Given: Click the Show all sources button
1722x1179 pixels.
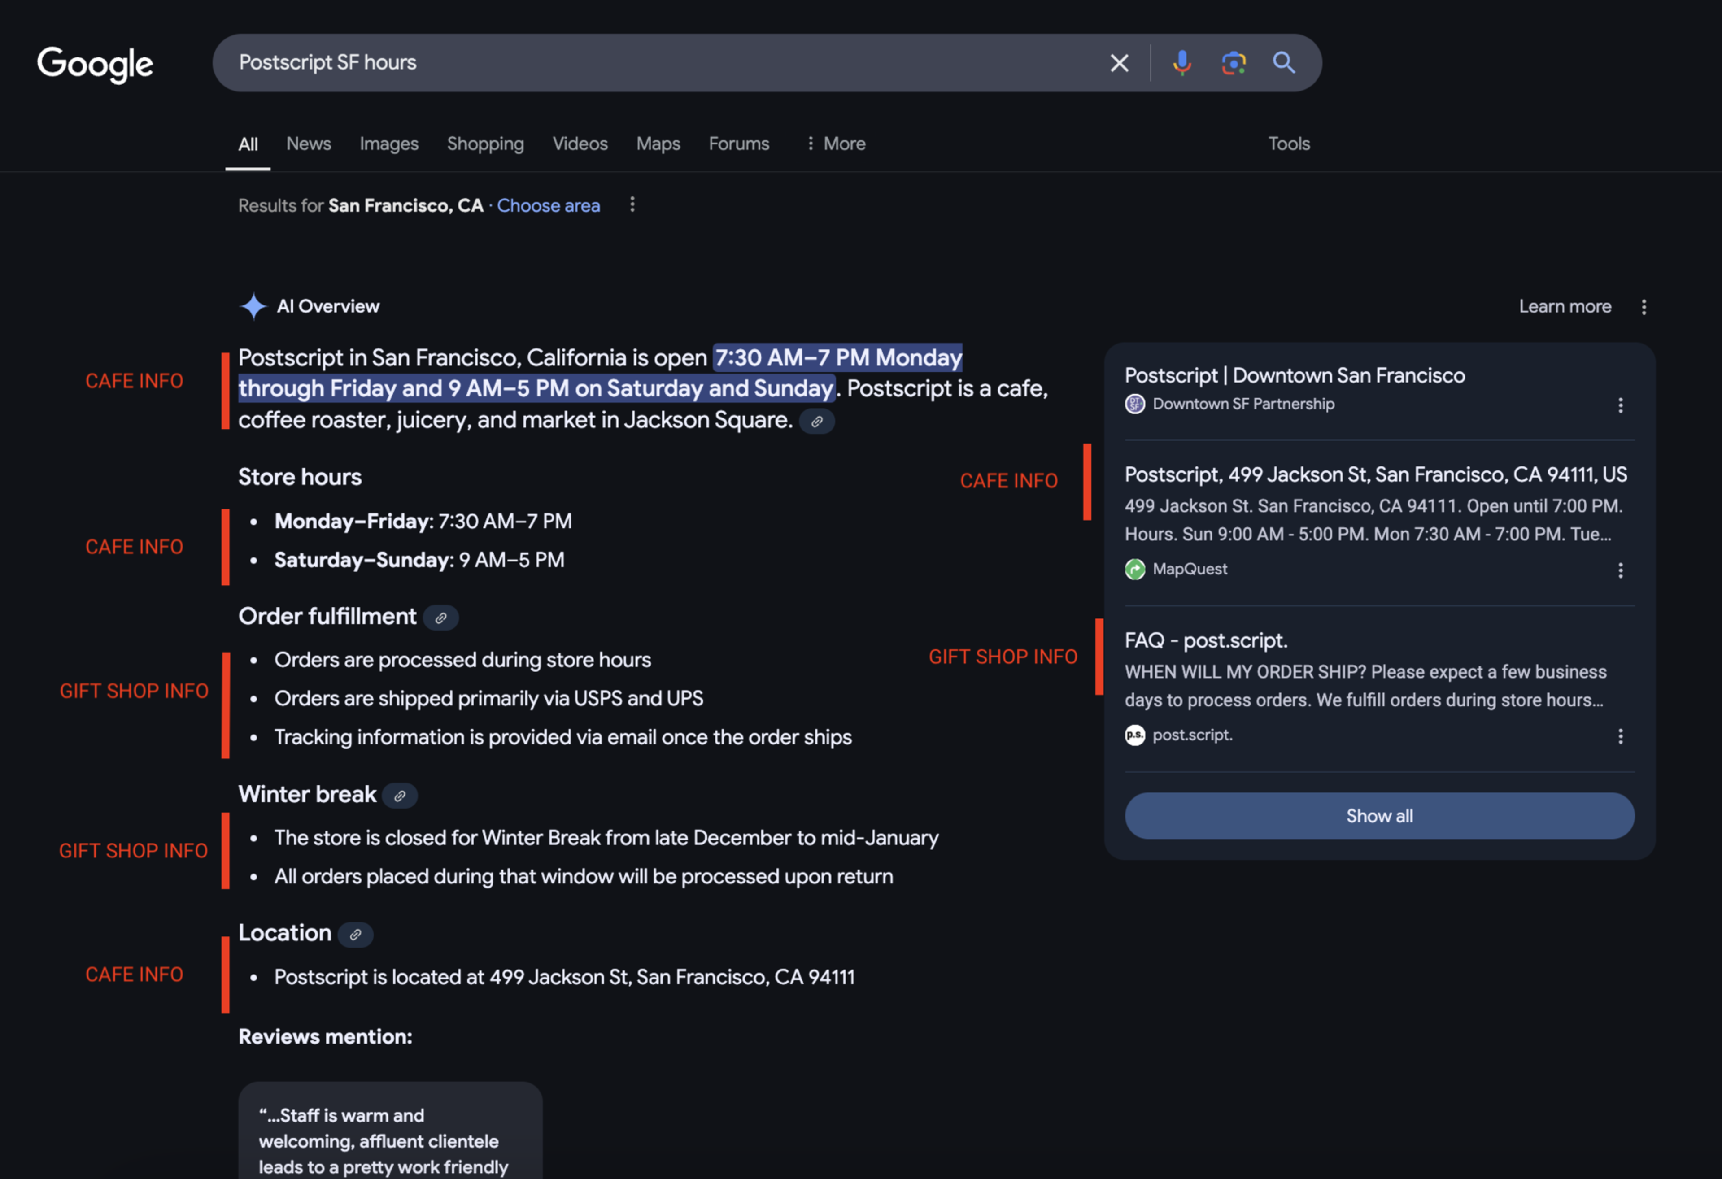Looking at the screenshot, I should click(x=1379, y=816).
